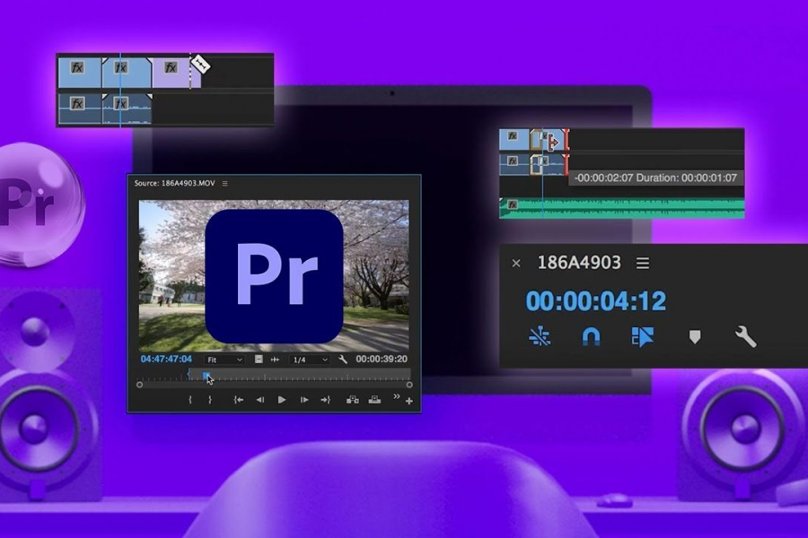Click the ripple trim cursor arrow icon
This screenshot has width=808, height=538.
point(553,142)
